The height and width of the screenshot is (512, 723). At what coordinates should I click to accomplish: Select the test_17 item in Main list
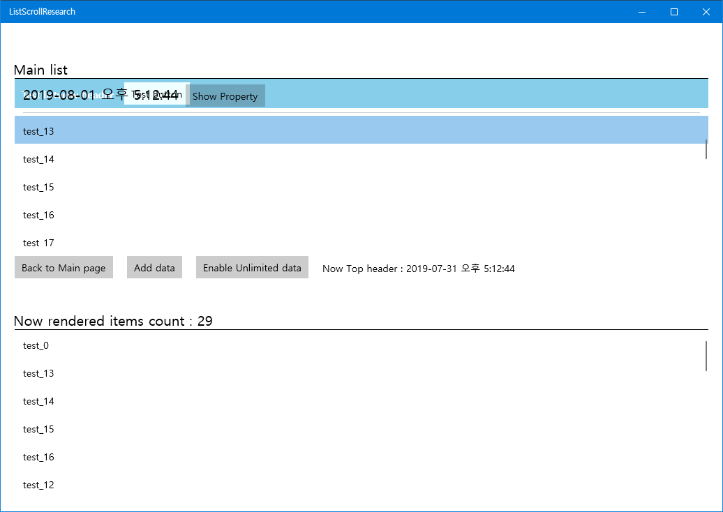tap(38, 242)
